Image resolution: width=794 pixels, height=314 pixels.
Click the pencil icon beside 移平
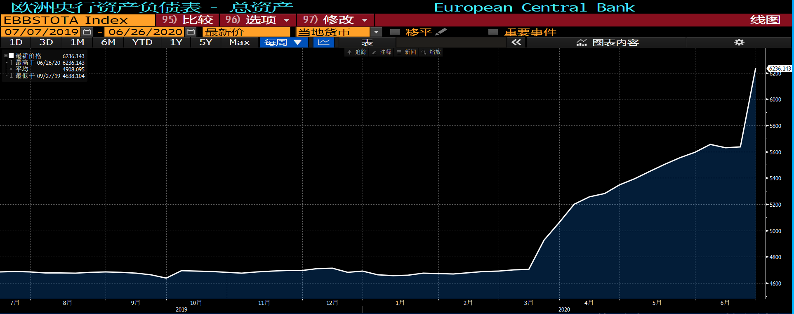click(441, 32)
